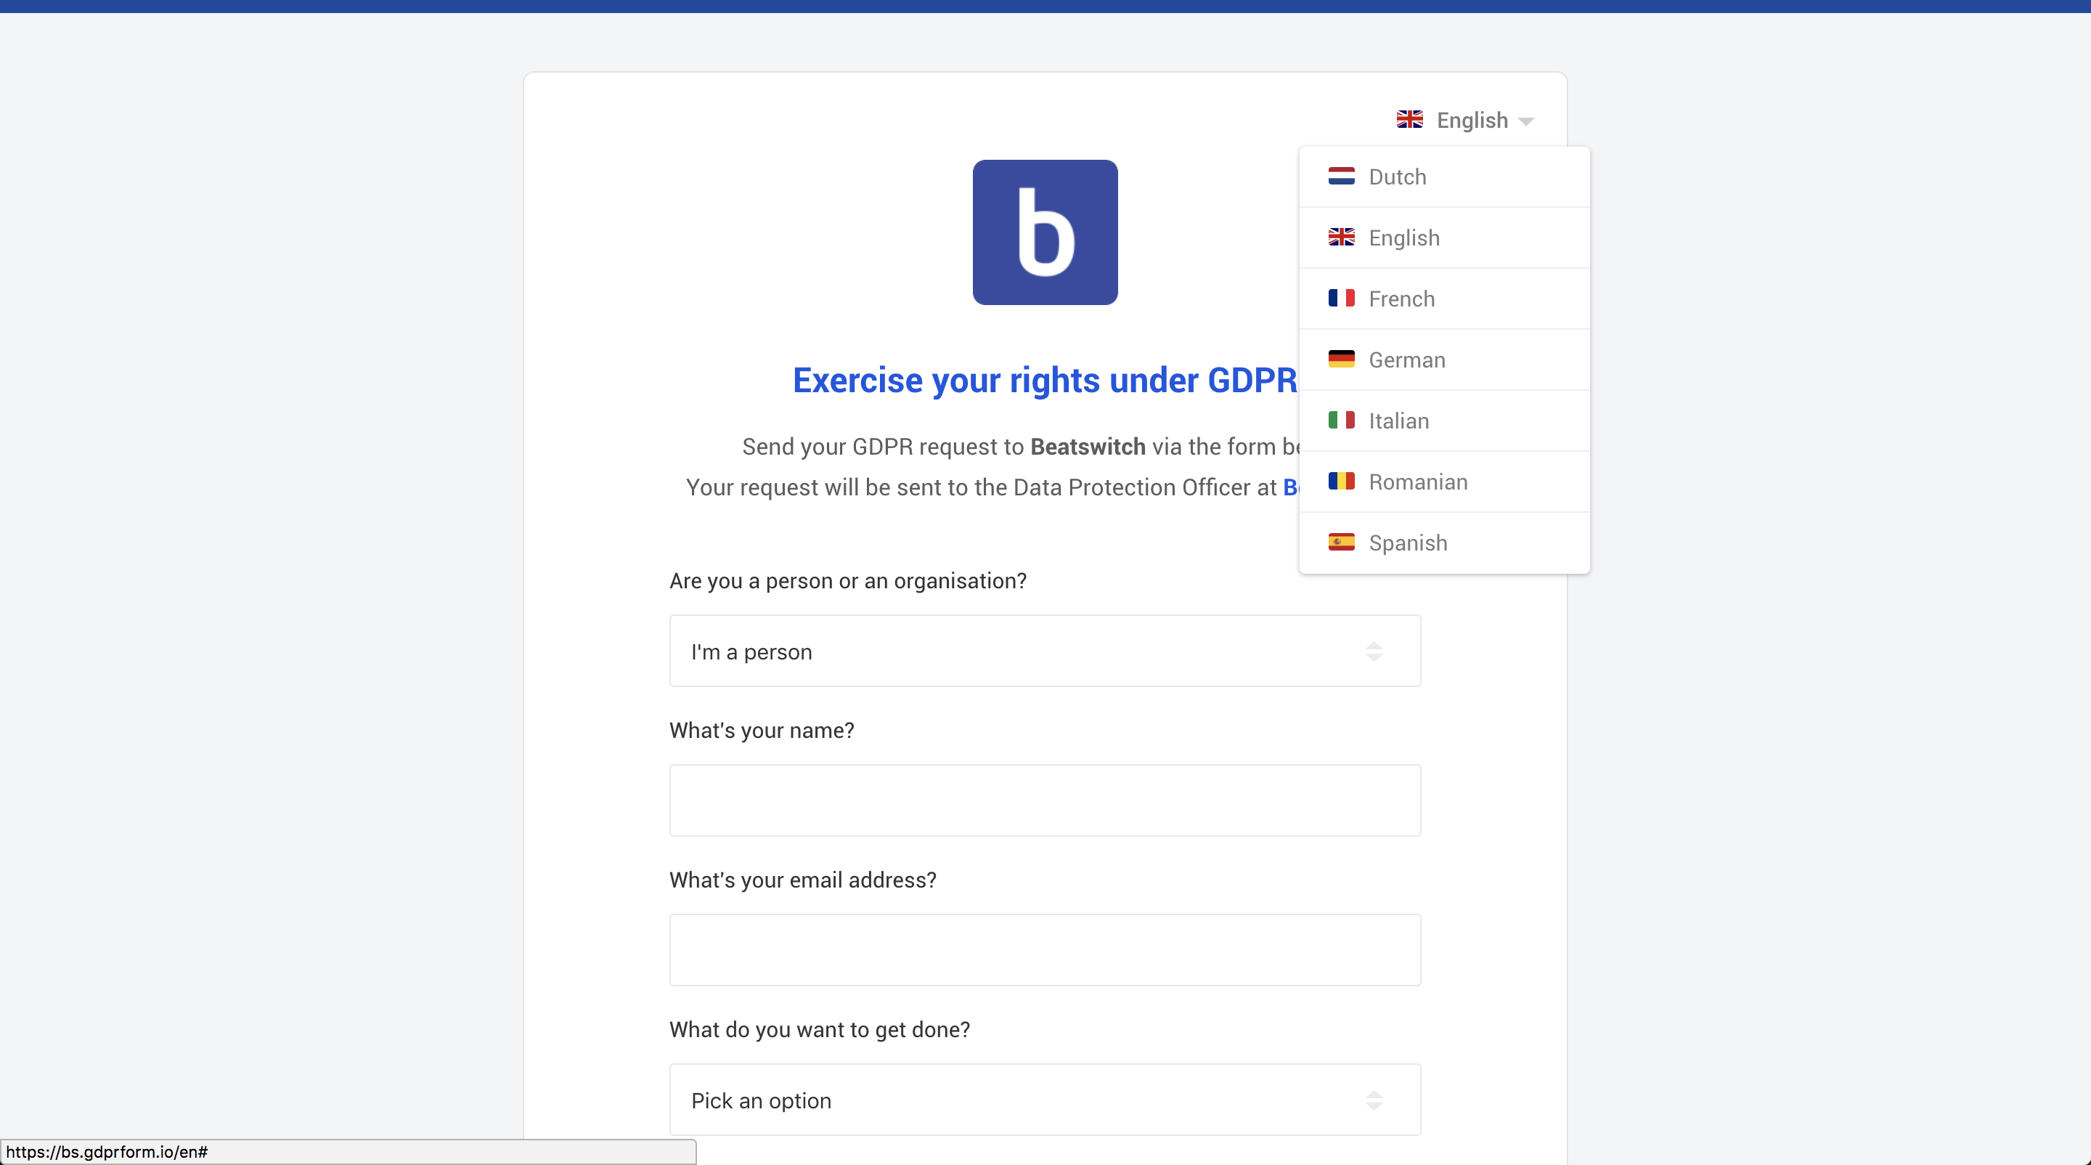Click the Dutch flag icon in language menu
Viewport: 2091px width, 1165px height.
tap(1342, 176)
